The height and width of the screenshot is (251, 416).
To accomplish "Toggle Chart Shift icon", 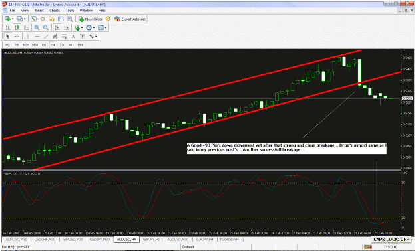I will [x=66, y=27].
